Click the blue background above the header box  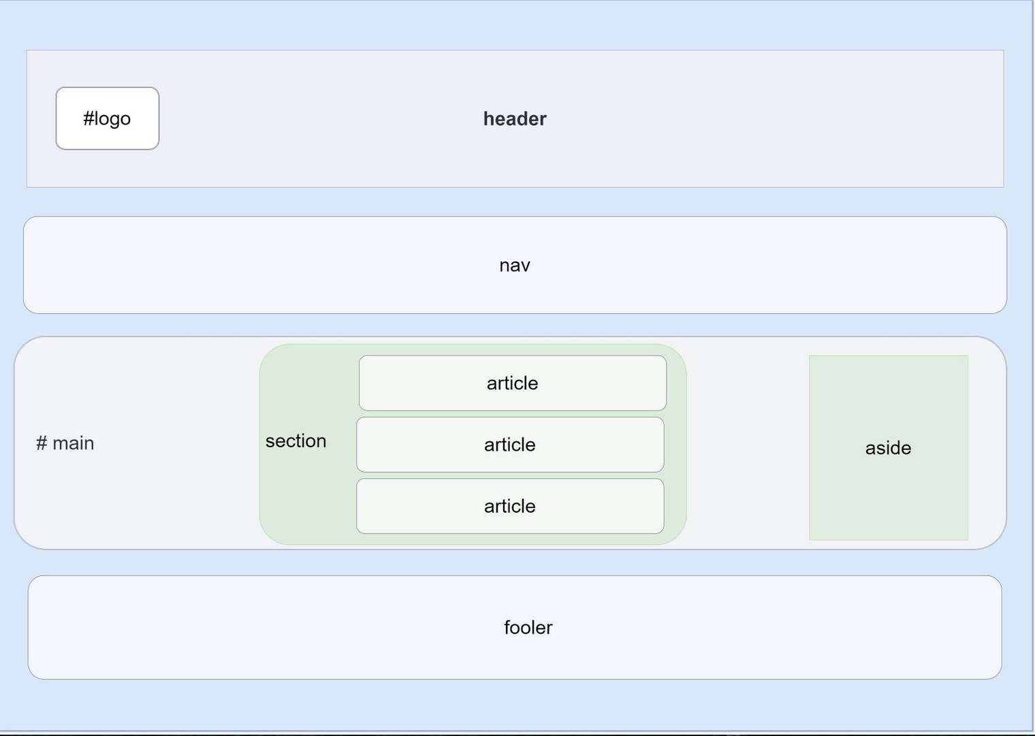pyautogui.click(x=515, y=26)
